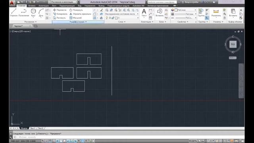Open the AutoCAD application menu logo
Screen dimensions: 254x143
click(12, 3)
